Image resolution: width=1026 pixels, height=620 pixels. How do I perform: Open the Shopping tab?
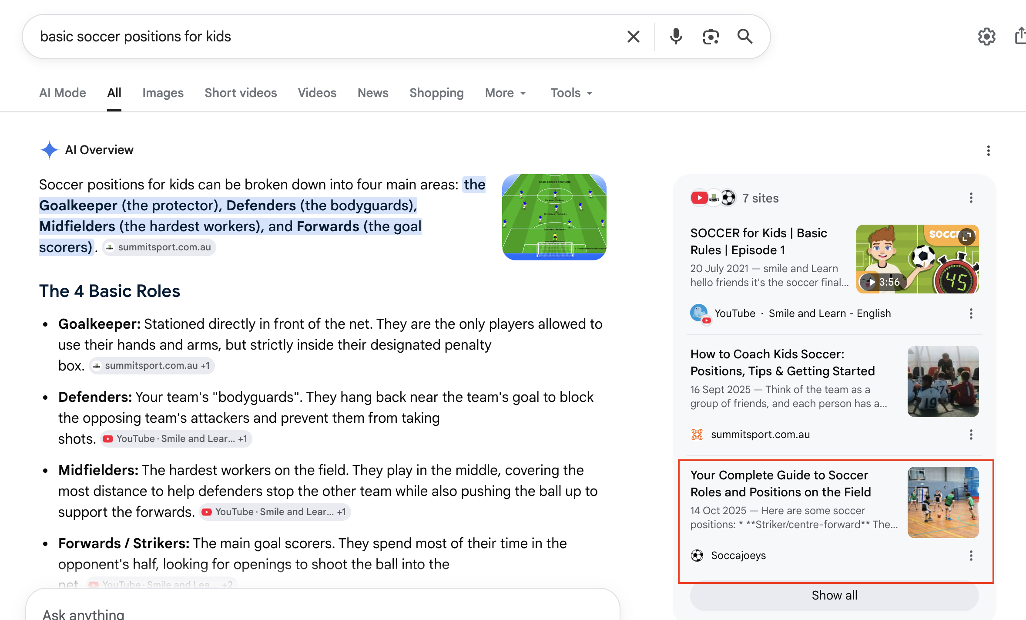(x=436, y=93)
